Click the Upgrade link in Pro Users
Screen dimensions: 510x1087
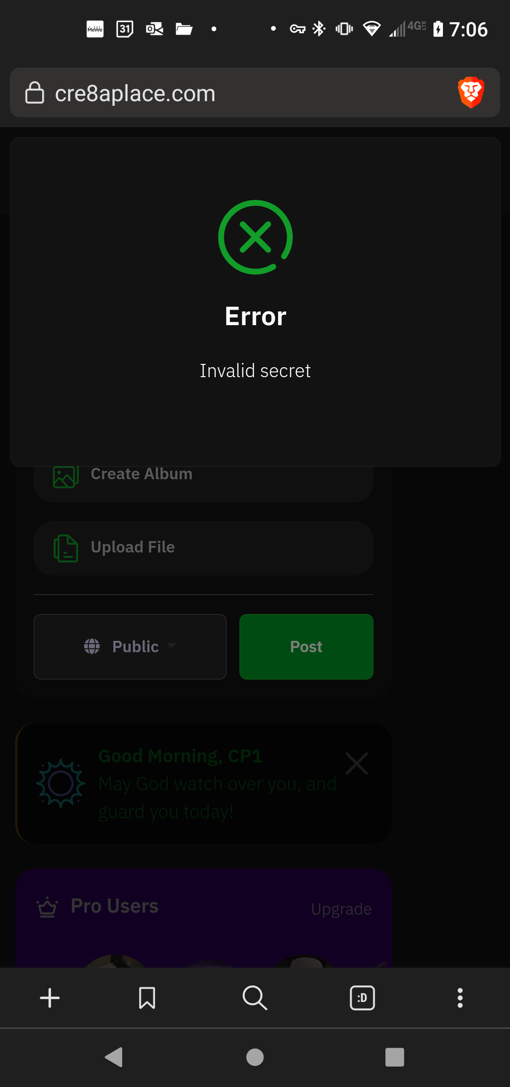point(341,909)
